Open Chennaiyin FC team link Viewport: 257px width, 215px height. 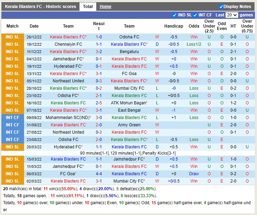pos(68,44)
